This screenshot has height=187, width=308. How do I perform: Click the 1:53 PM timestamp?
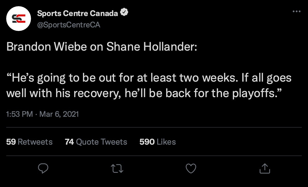[19, 114]
